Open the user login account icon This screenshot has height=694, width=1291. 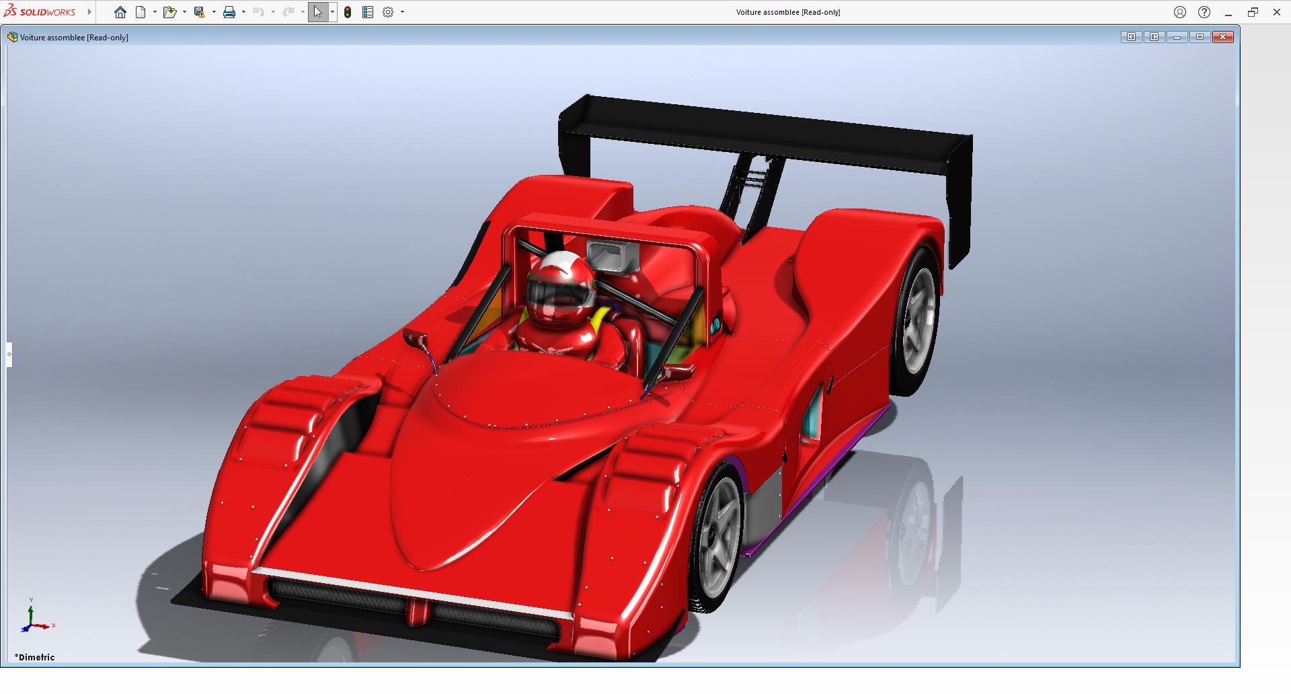(1180, 12)
